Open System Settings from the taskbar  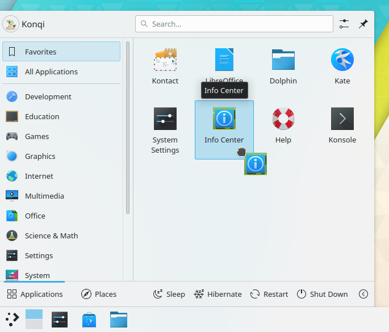tap(60, 320)
